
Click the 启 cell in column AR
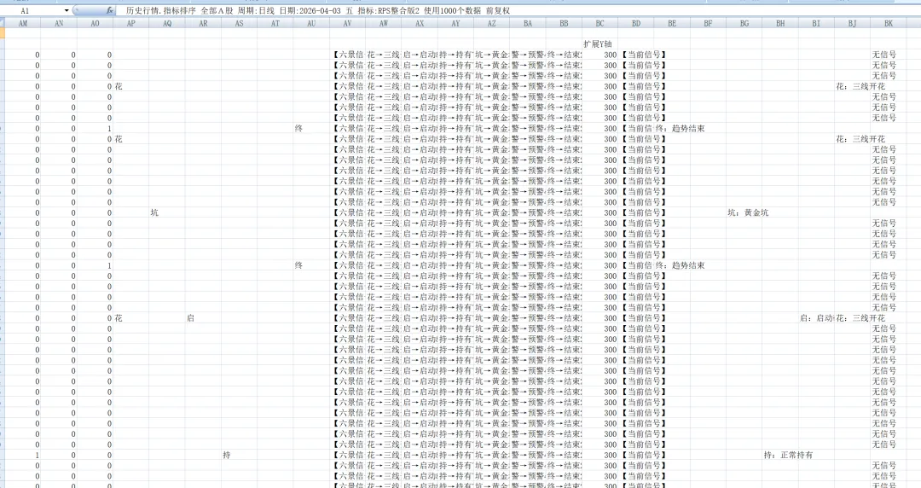203,318
